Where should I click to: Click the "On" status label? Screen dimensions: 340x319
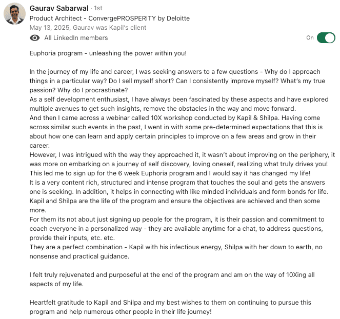(x=310, y=38)
